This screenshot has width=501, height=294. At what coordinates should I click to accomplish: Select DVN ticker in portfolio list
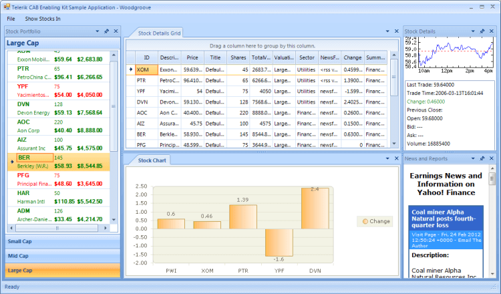click(23, 104)
